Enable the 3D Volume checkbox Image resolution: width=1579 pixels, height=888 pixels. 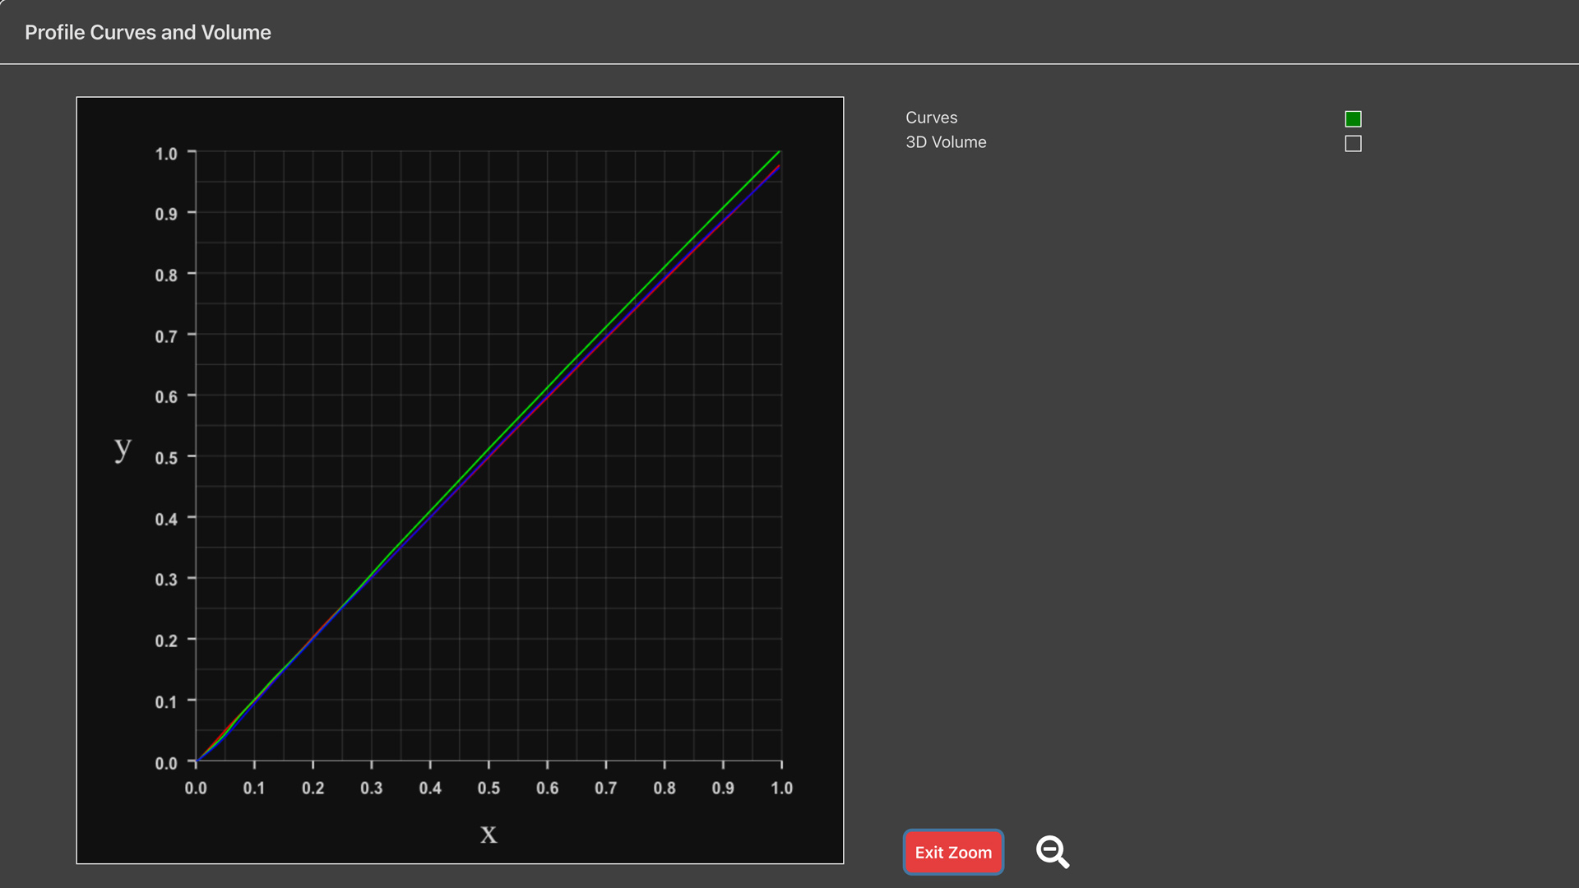1353,144
